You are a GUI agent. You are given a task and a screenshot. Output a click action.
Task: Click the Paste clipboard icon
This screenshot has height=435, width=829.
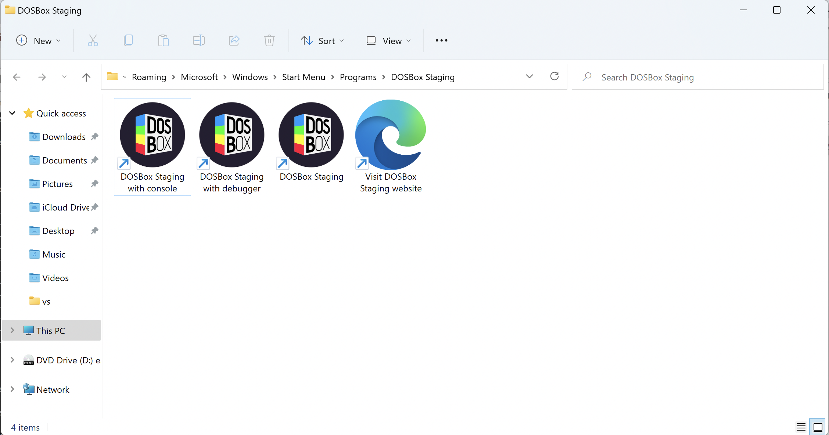click(164, 40)
